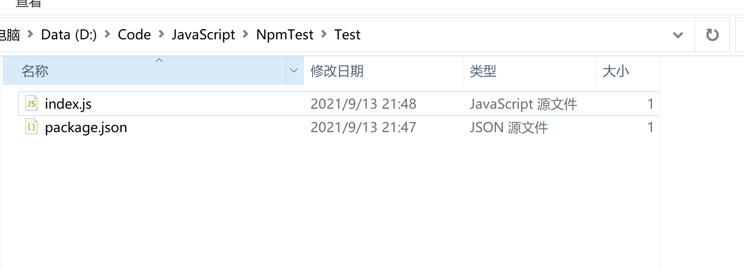This screenshot has height=270, width=744.
Task: Open the address bar history dropdown
Action: coord(678,34)
